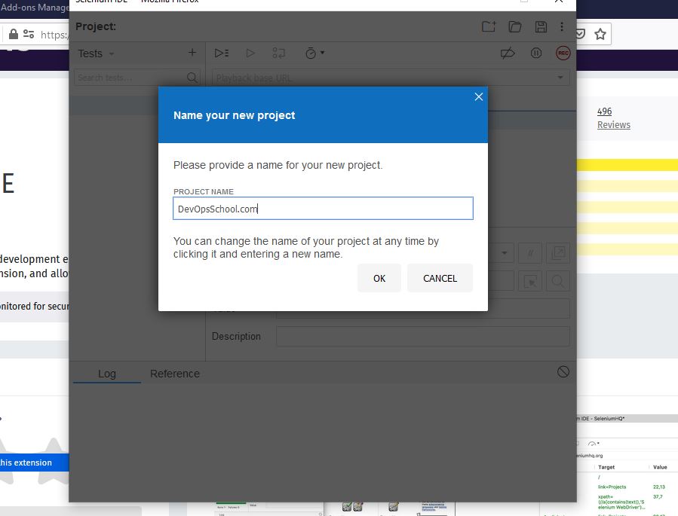Toggle pause on exceptions
This screenshot has width=678, height=516.
[536, 53]
